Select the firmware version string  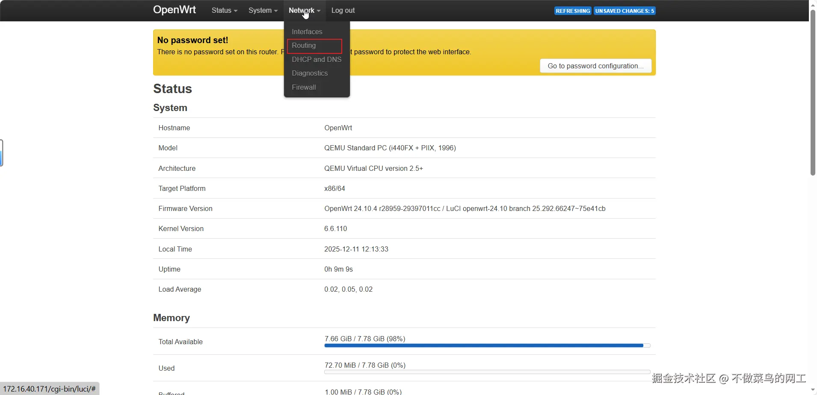pos(465,208)
